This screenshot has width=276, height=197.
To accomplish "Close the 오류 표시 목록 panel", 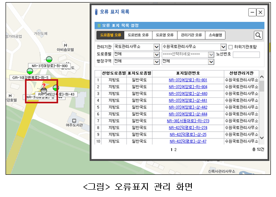I will click(x=260, y=12).
